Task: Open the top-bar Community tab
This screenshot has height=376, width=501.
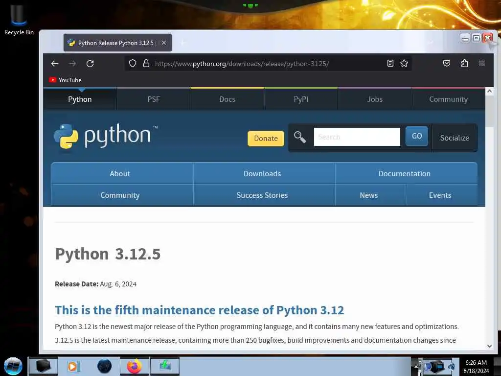Action: coord(448,99)
